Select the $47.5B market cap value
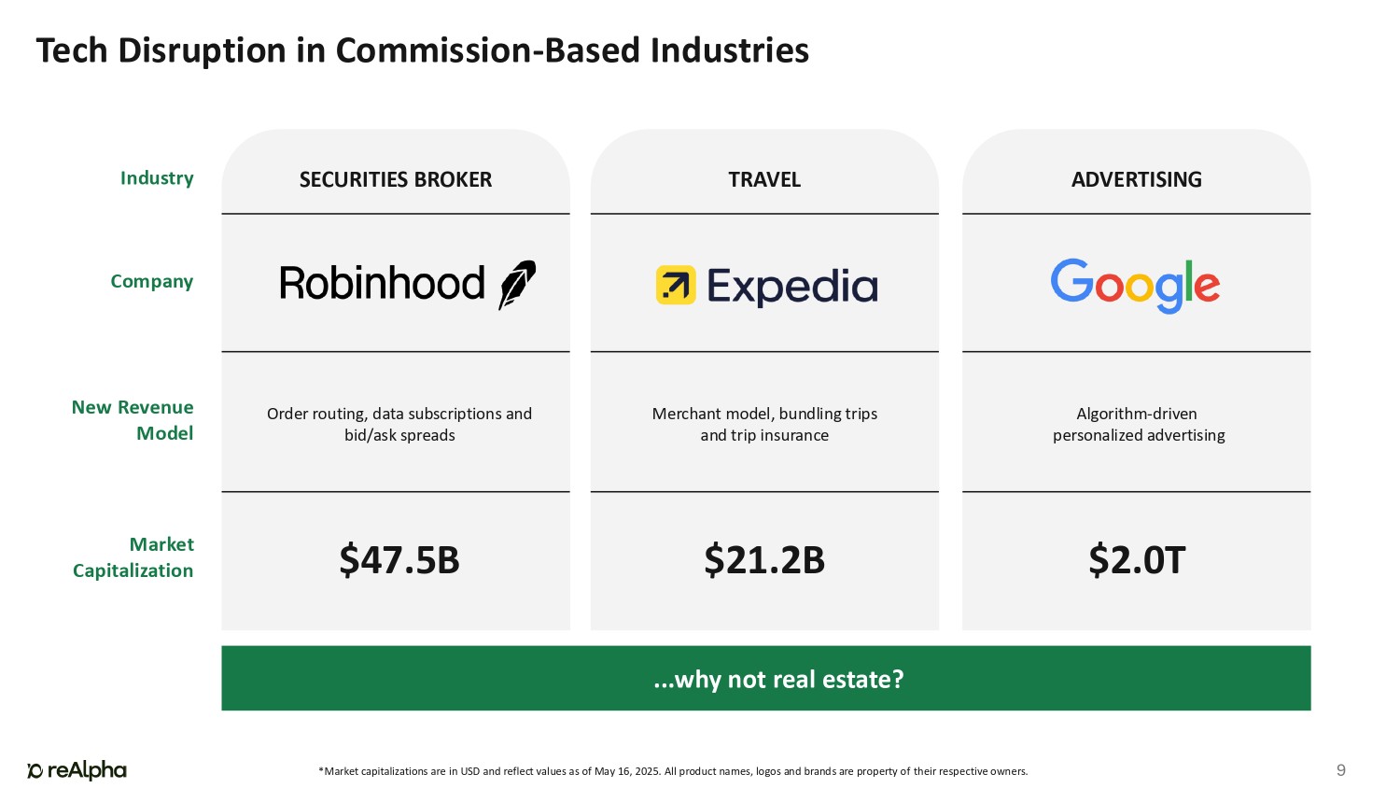 [x=399, y=560]
